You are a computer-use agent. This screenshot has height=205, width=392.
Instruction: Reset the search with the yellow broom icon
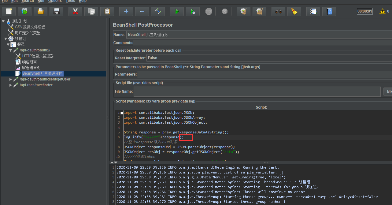[294, 12]
